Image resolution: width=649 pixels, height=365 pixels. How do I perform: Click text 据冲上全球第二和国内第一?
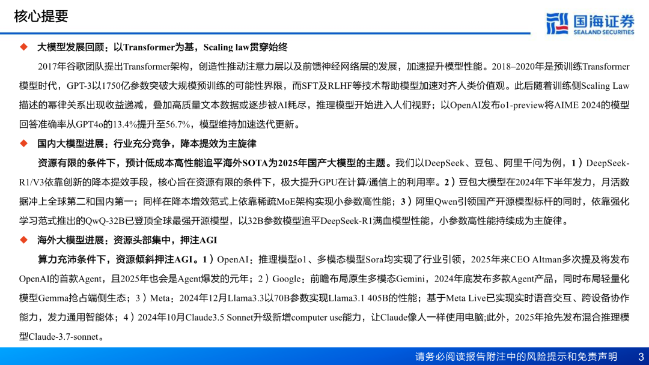click(76, 201)
